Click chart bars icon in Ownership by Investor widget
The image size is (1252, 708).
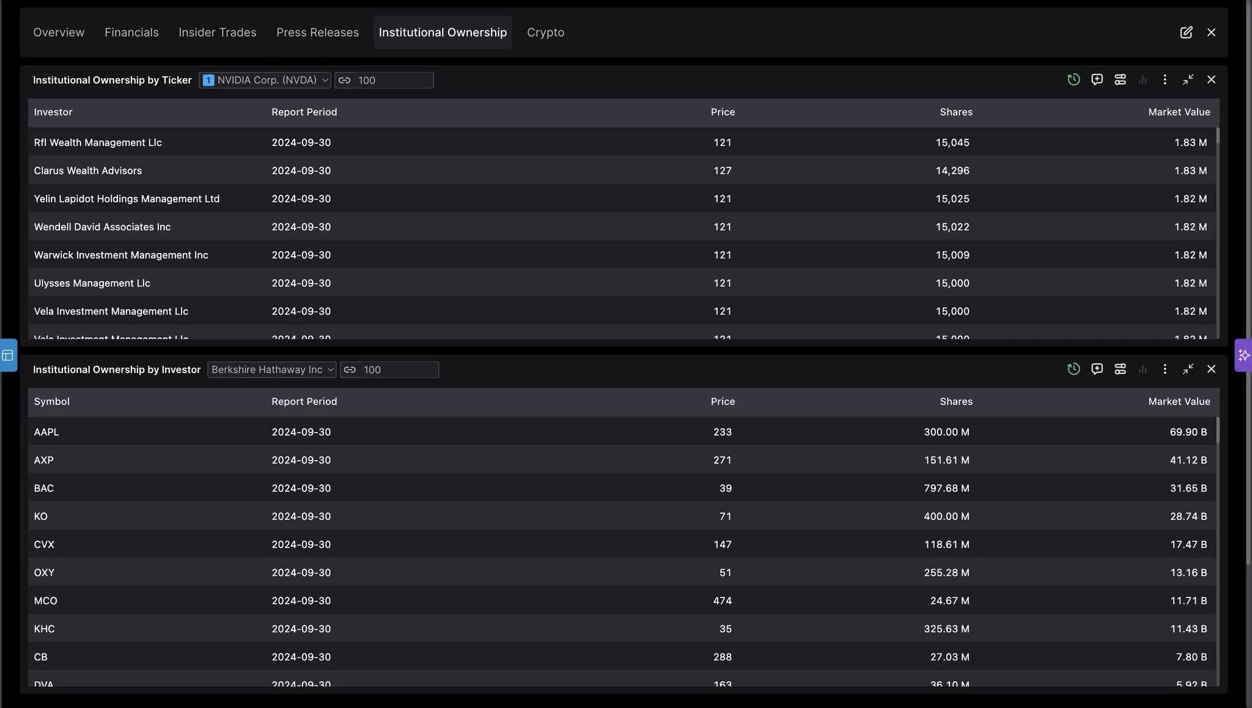[1143, 370]
